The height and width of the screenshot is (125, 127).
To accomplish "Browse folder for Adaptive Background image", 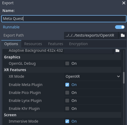I will coord(117,51).
